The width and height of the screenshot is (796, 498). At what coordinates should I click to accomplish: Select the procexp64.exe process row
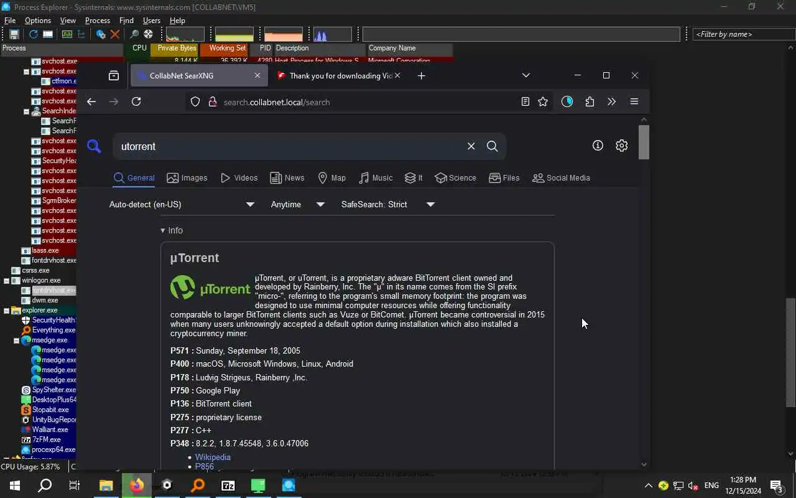point(49,449)
